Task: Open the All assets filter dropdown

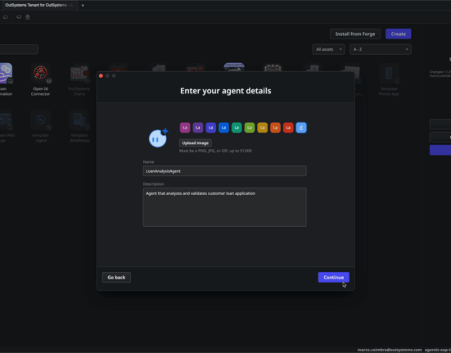Action: pos(328,49)
